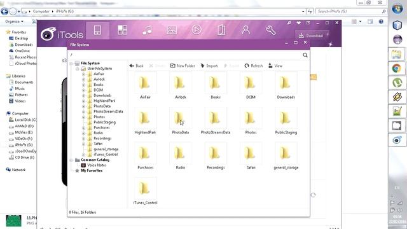407x229 pixels.
Task: Open the View options in File System toolbar
Action: [275, 66]
